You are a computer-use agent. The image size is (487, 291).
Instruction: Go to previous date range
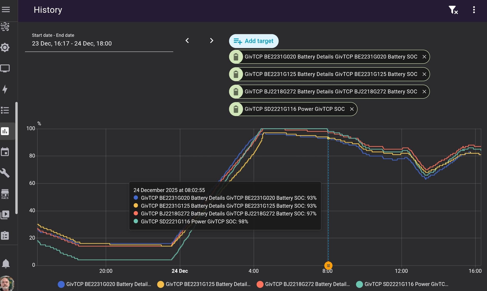click(187, 41)
